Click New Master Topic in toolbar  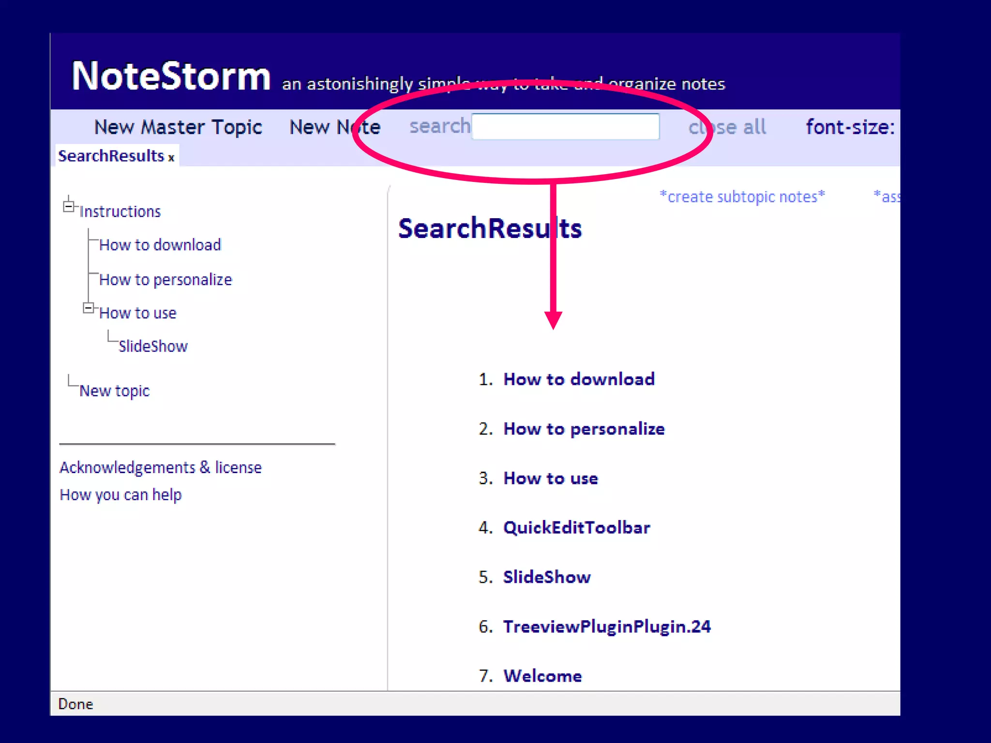[x=178, y=127]
